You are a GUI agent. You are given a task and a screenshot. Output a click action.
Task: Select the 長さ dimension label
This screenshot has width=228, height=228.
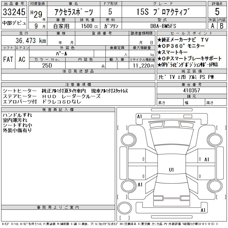(162, 103)
